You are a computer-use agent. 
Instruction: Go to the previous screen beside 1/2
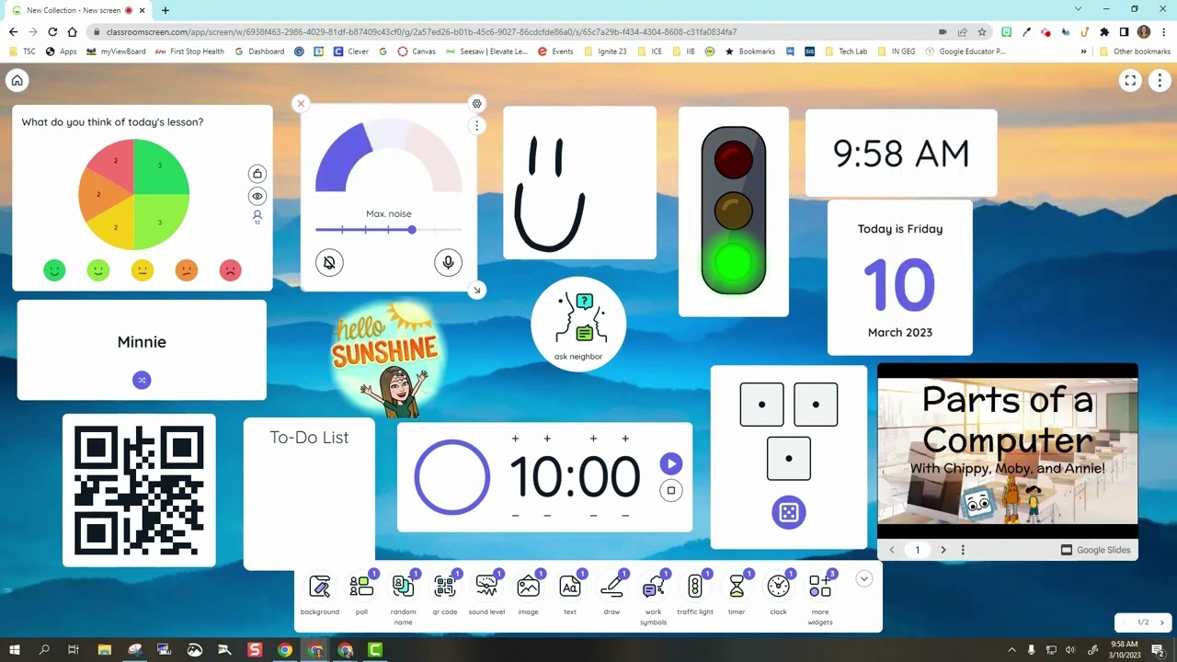pyautogui.click(x=1123, y=622)
